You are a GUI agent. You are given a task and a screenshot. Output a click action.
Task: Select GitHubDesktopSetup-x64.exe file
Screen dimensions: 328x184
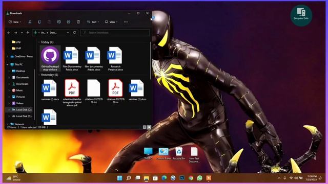(x=50, y=59)
